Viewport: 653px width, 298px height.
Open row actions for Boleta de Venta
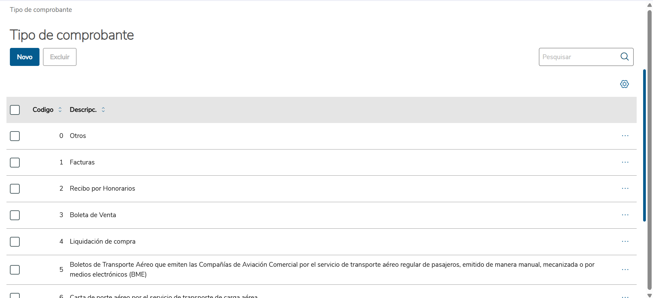625,215
